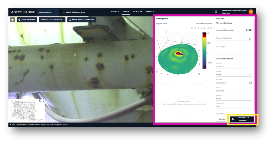The width and height of the screenshot is (273, 144).
Task: Reset camera with the home plot icon
Action: coord(208,28)
